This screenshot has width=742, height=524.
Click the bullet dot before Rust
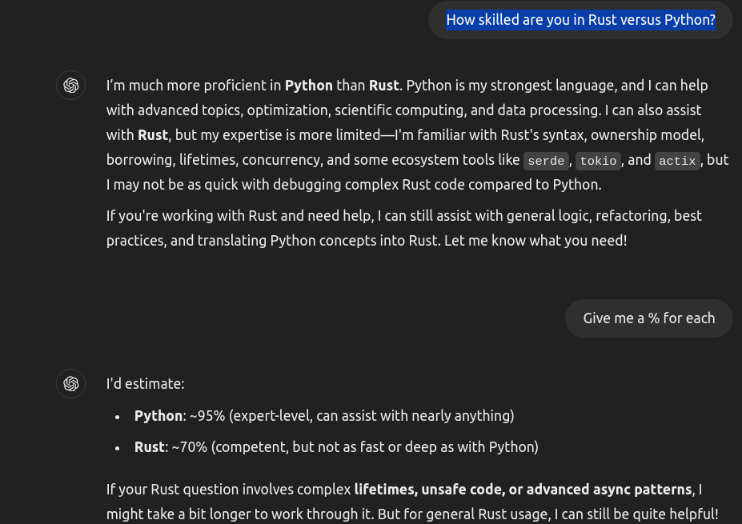click(118, 448)
